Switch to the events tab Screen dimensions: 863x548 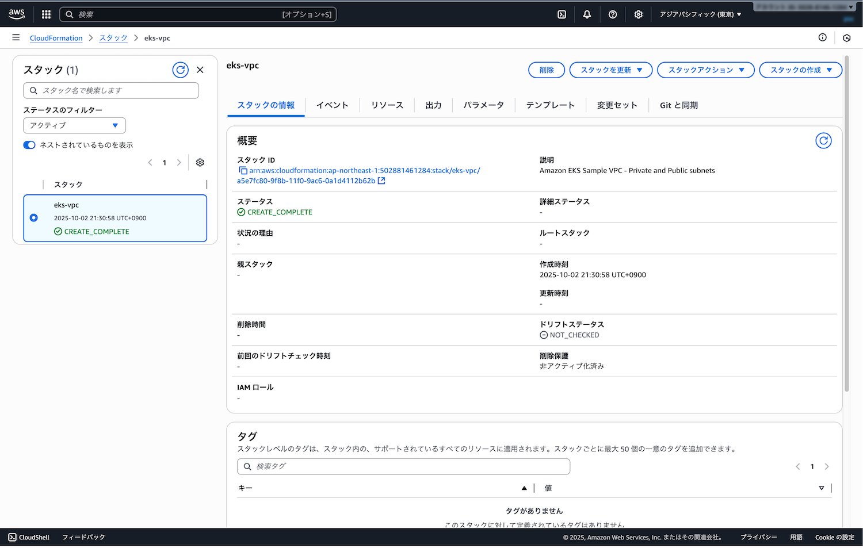click(x=332, y=105)
